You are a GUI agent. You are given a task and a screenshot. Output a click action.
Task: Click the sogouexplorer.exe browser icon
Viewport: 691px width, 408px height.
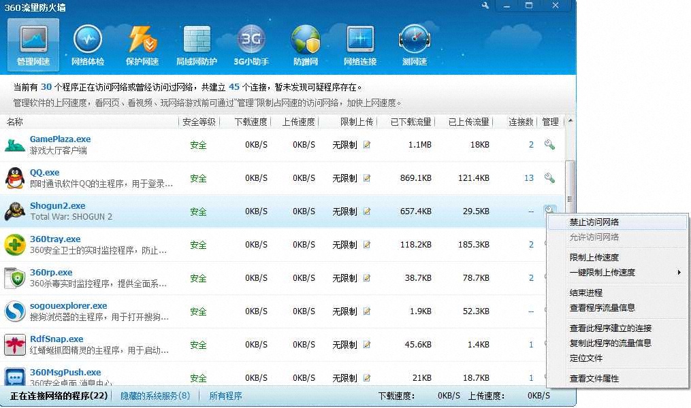15,311
